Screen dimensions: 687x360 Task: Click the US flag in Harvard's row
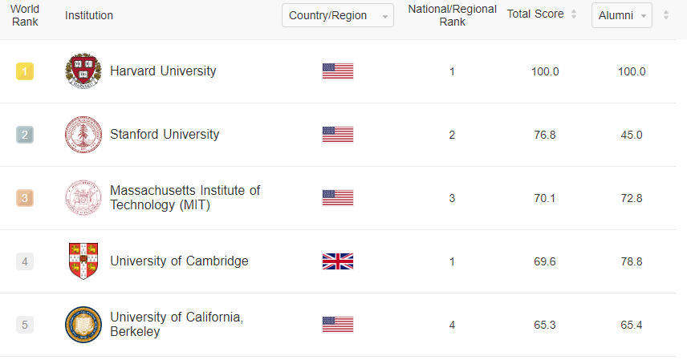coord(338,71)
